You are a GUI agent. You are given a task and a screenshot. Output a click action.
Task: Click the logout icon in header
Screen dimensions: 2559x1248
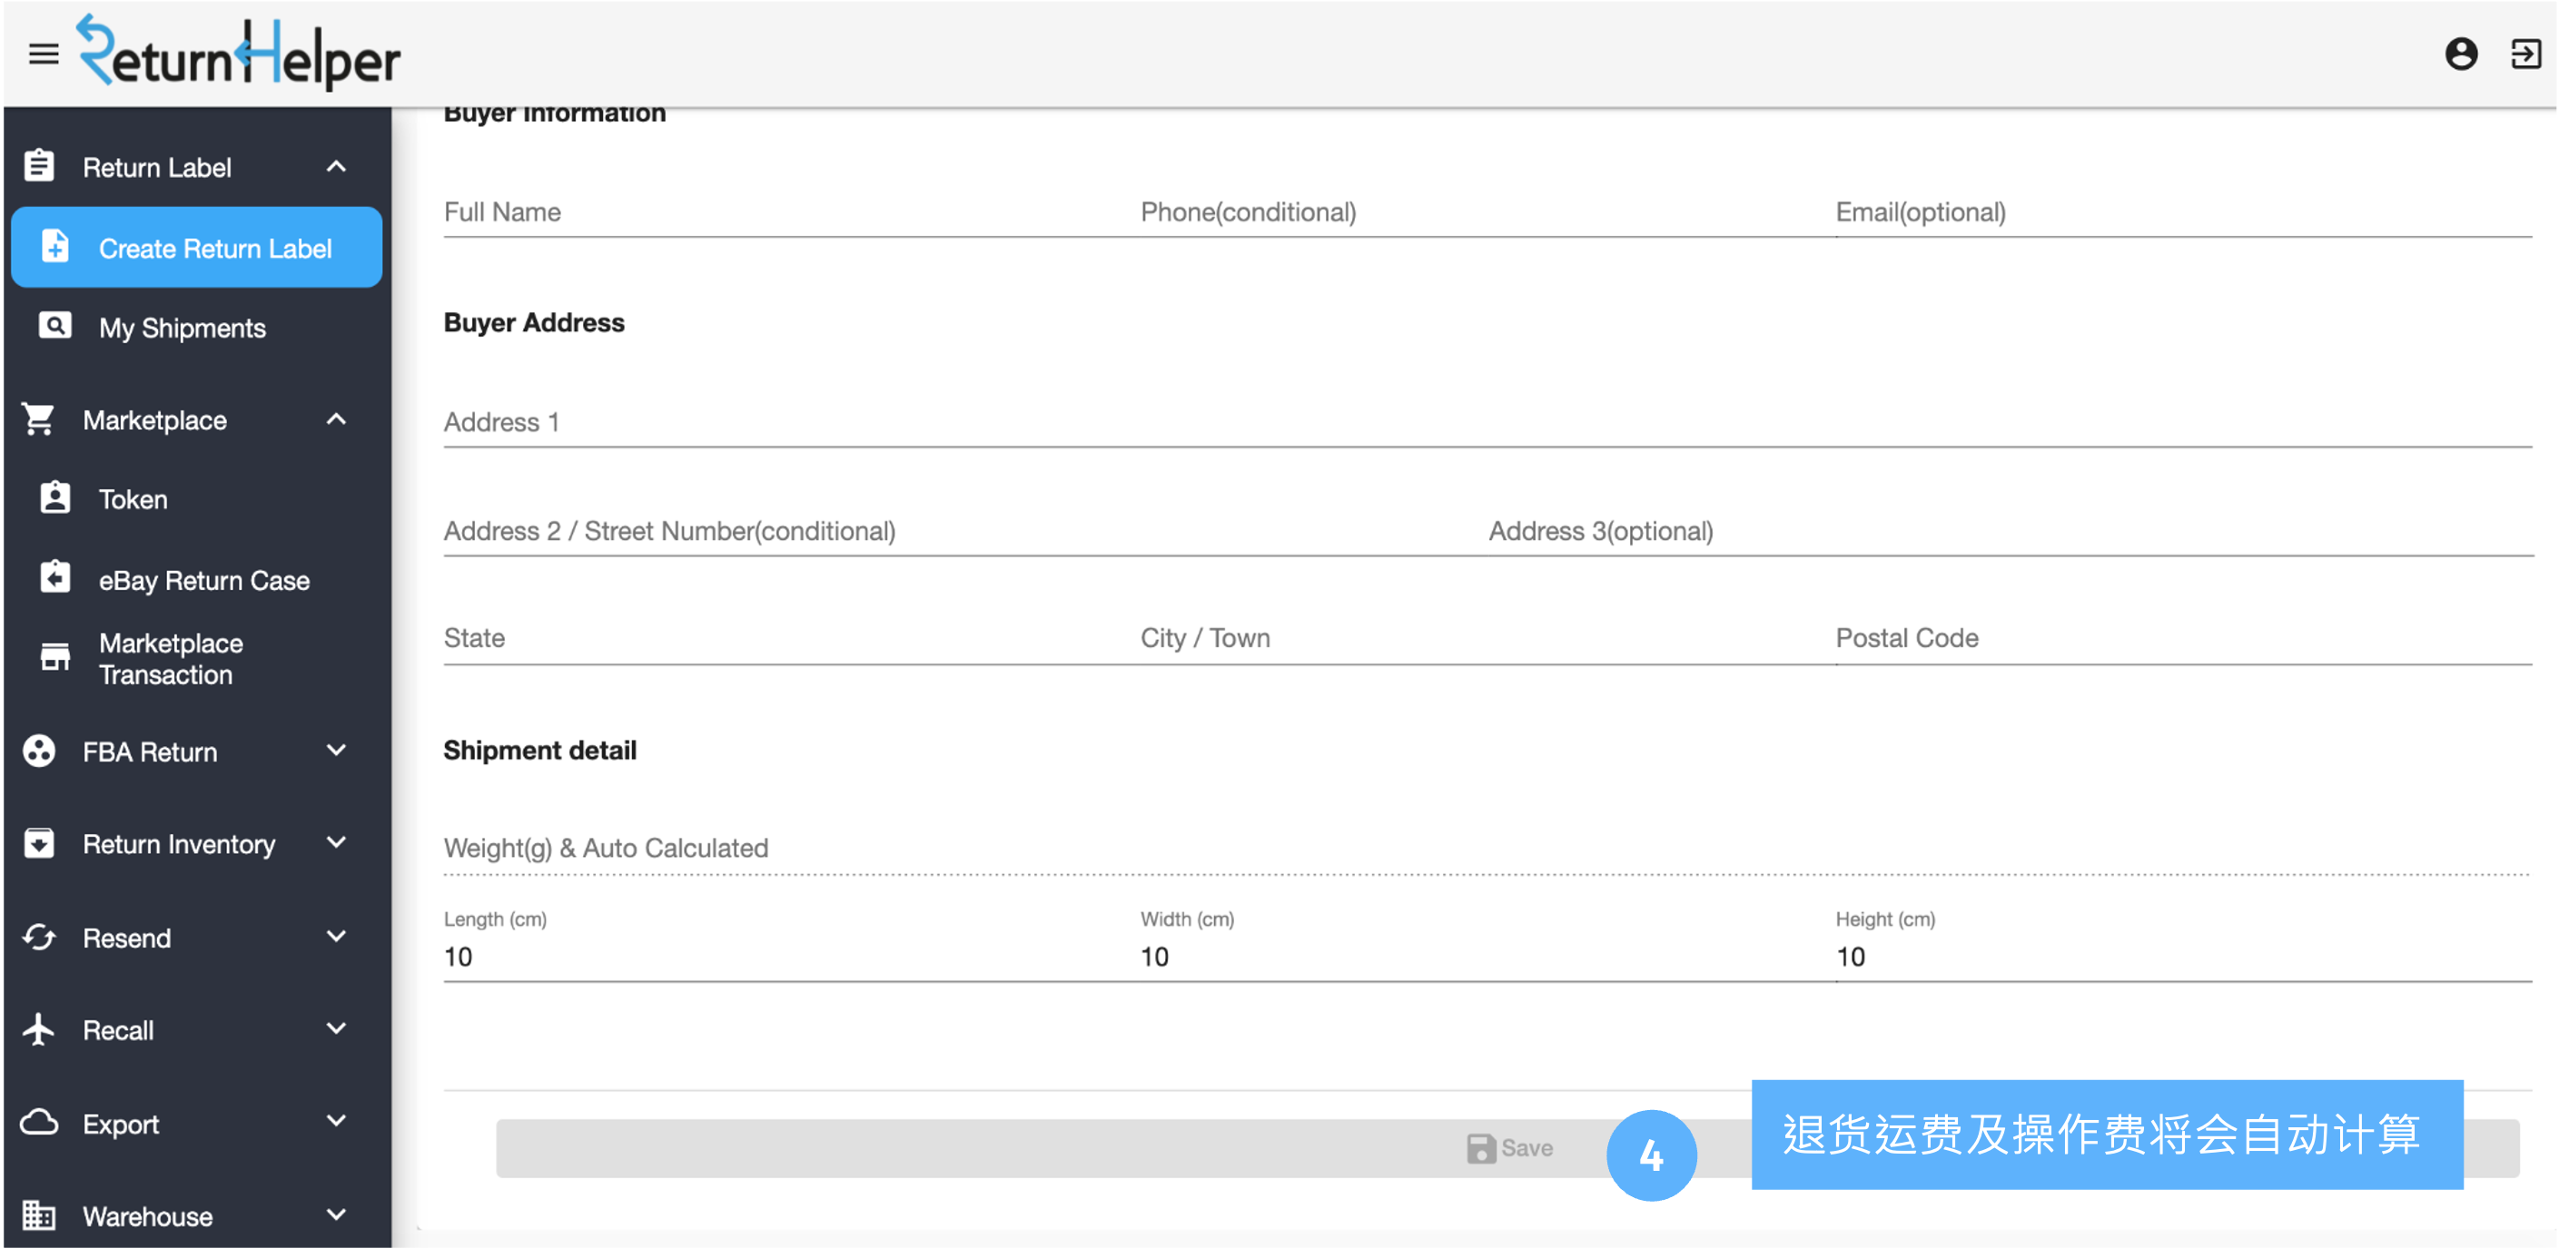click(x=2524, y=54)
